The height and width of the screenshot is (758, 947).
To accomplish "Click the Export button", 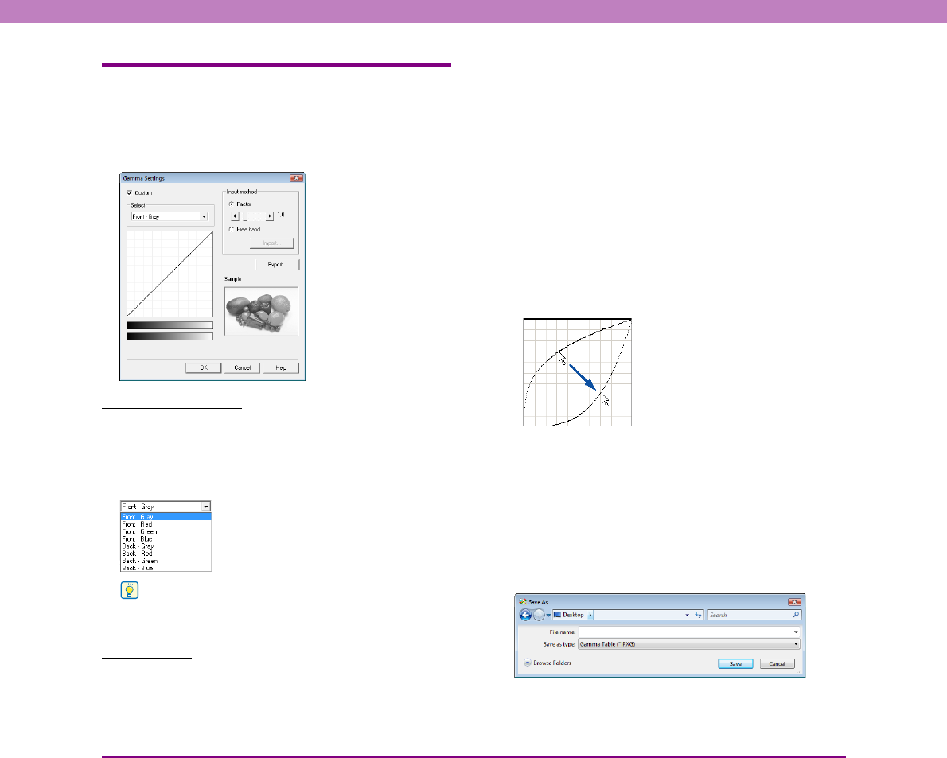I will [x=277, y=264].
